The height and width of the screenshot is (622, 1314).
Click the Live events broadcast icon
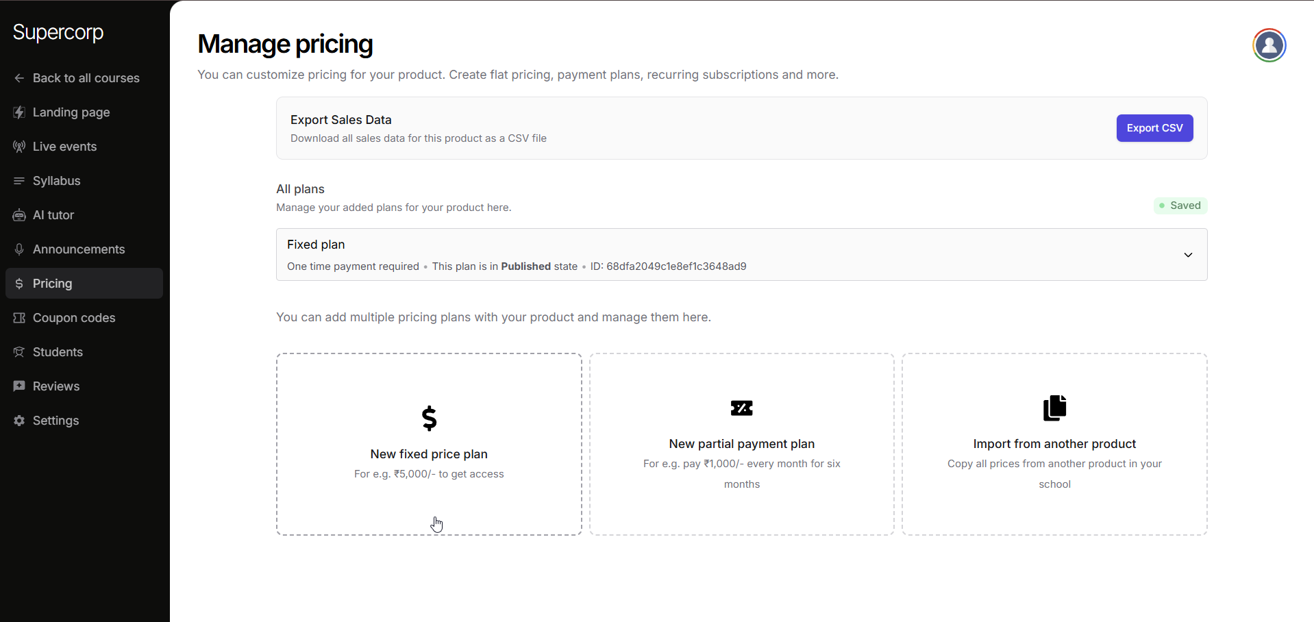point(19,147)
